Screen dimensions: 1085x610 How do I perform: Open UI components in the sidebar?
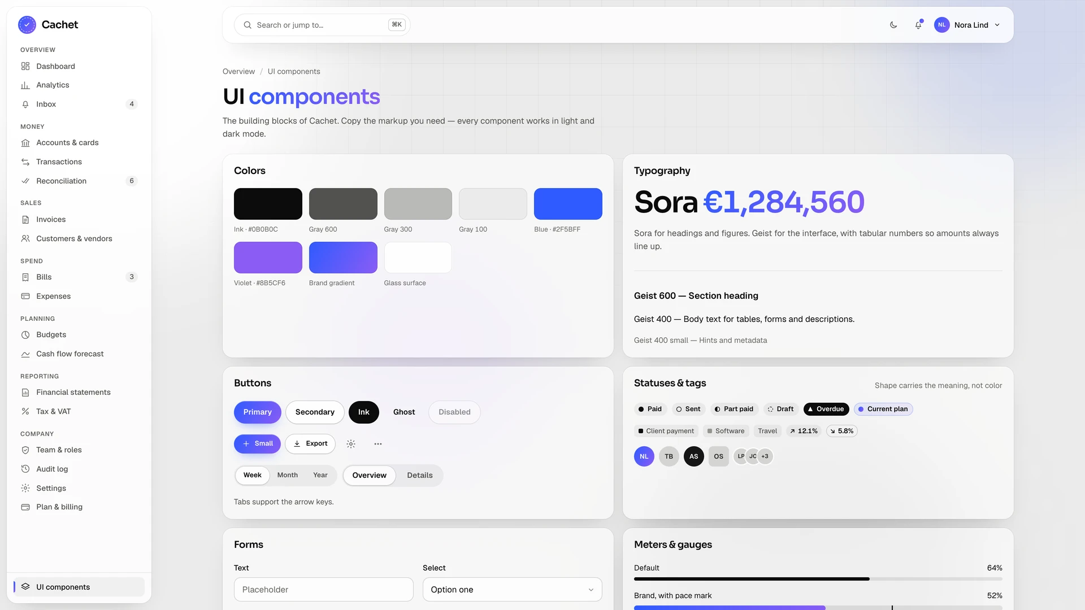click(79, 587)
